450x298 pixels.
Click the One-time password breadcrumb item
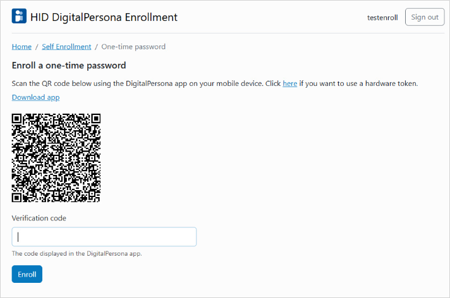(x=133, y=47)
